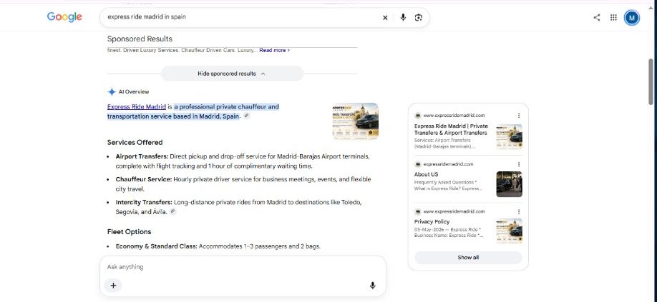Open the Express Ride Madrid link in AI Overview

pos(137,107)
